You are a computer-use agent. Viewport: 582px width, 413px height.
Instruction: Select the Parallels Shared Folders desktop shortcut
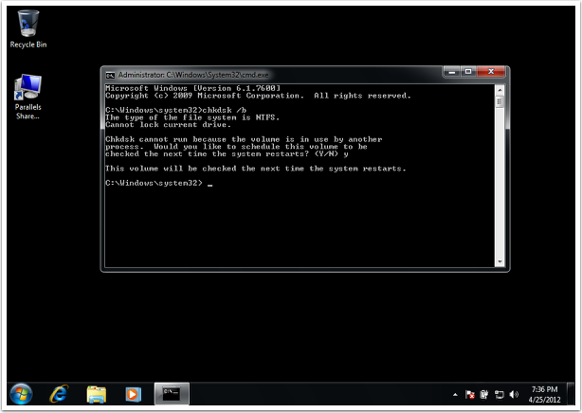[x=28, y=97]
